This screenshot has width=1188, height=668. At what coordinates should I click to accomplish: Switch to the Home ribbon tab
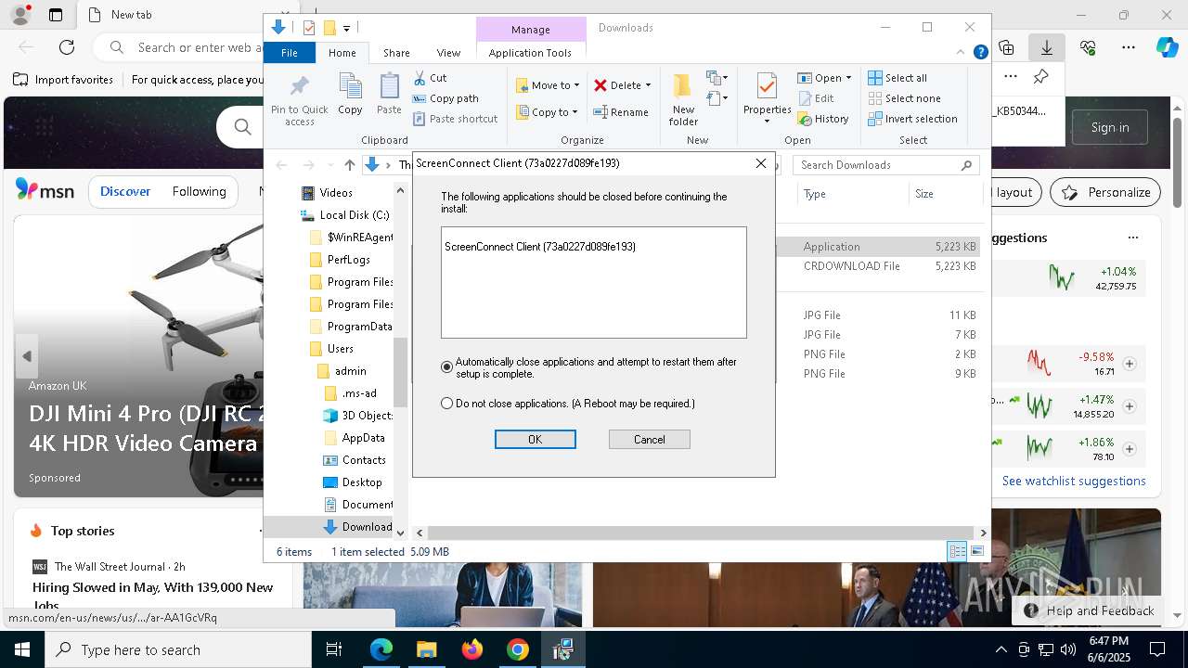pos(342,53)
